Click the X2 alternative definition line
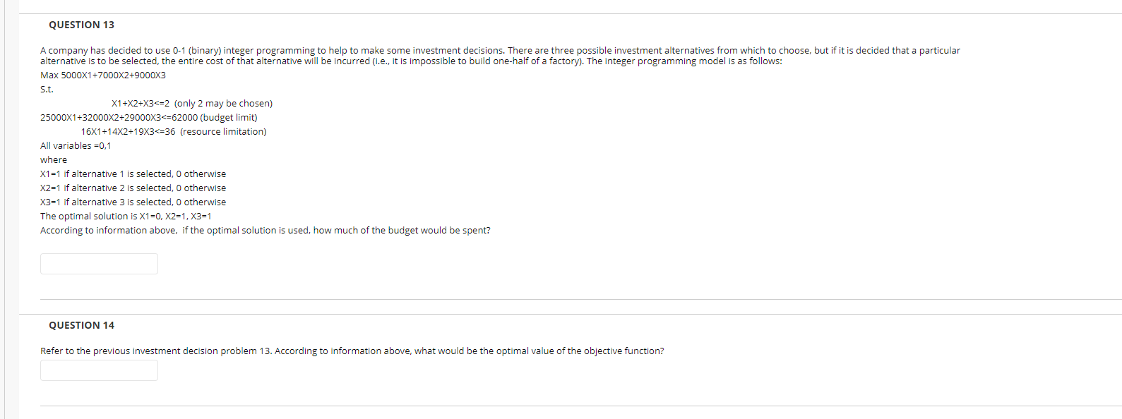1122x419 pixels. [x=133, y=188]
